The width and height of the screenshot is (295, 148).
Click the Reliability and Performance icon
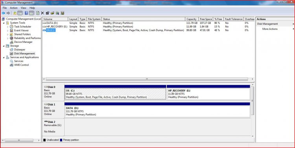coord(11,38)
